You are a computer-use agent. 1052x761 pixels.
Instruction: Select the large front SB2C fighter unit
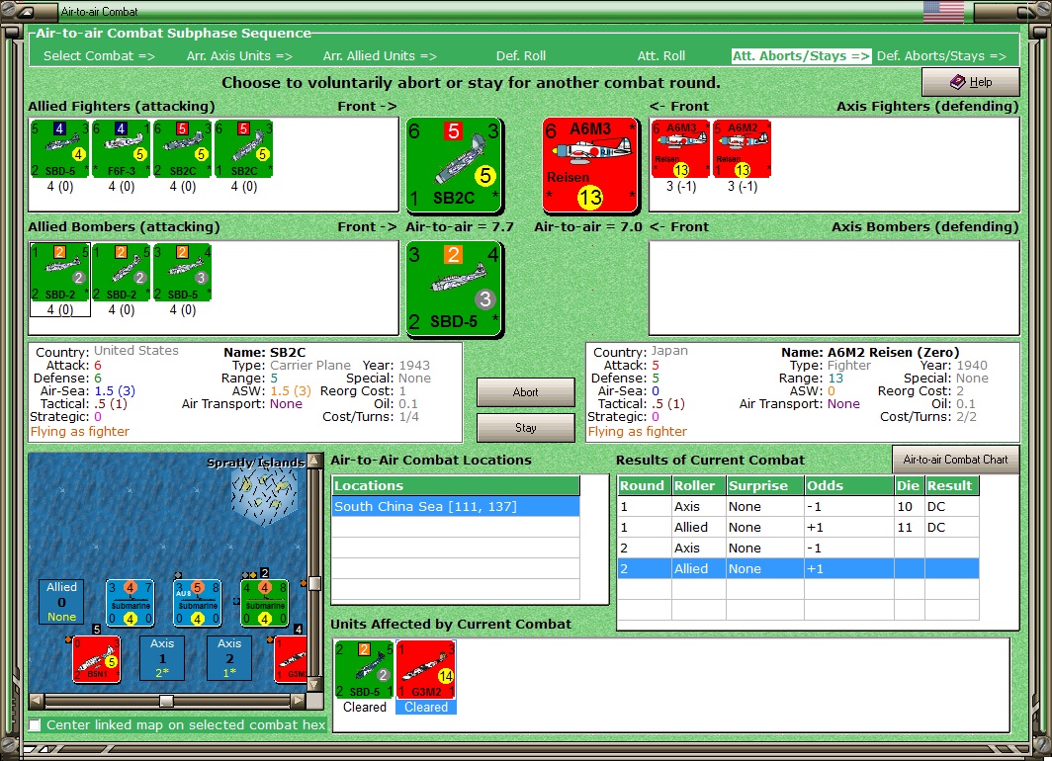click(x=454, y=165)
